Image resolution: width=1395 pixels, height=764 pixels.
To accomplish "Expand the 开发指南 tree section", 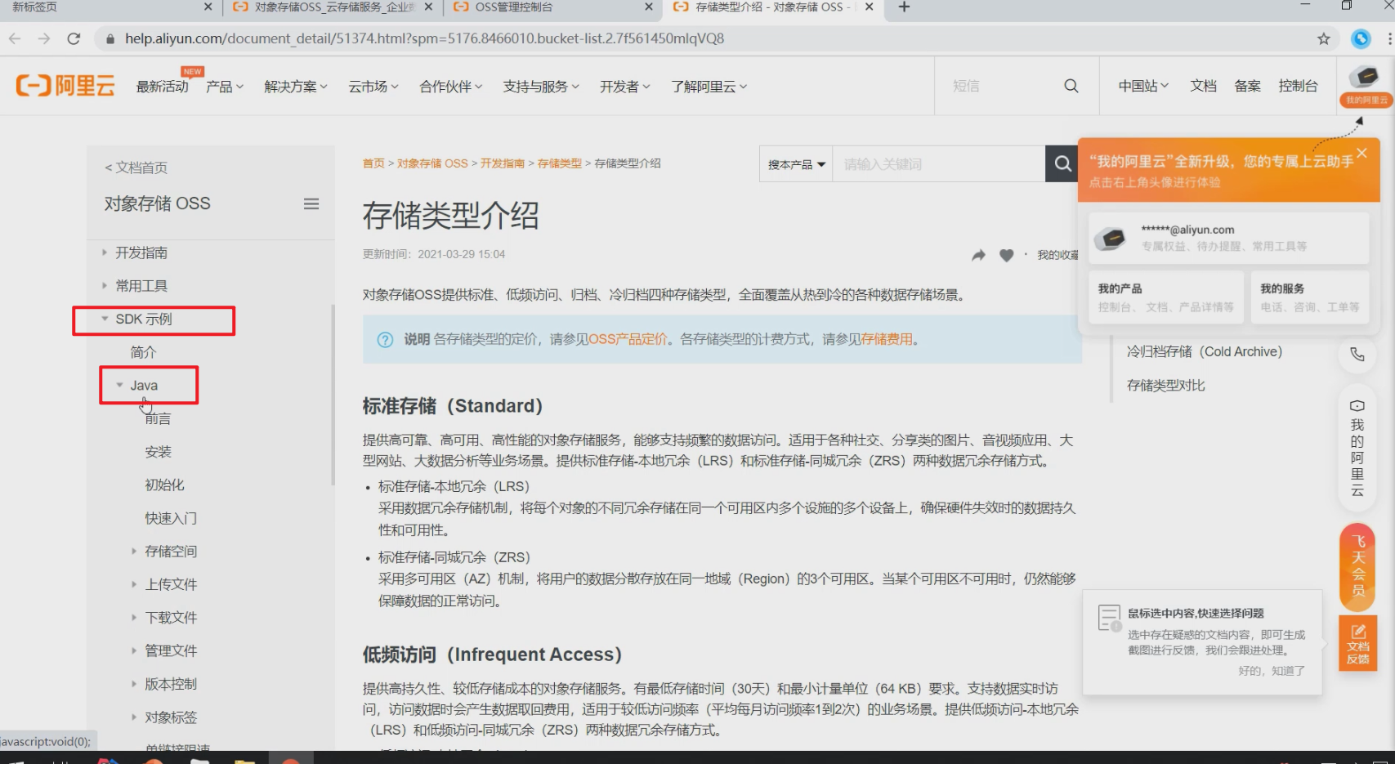I will 105,253.
